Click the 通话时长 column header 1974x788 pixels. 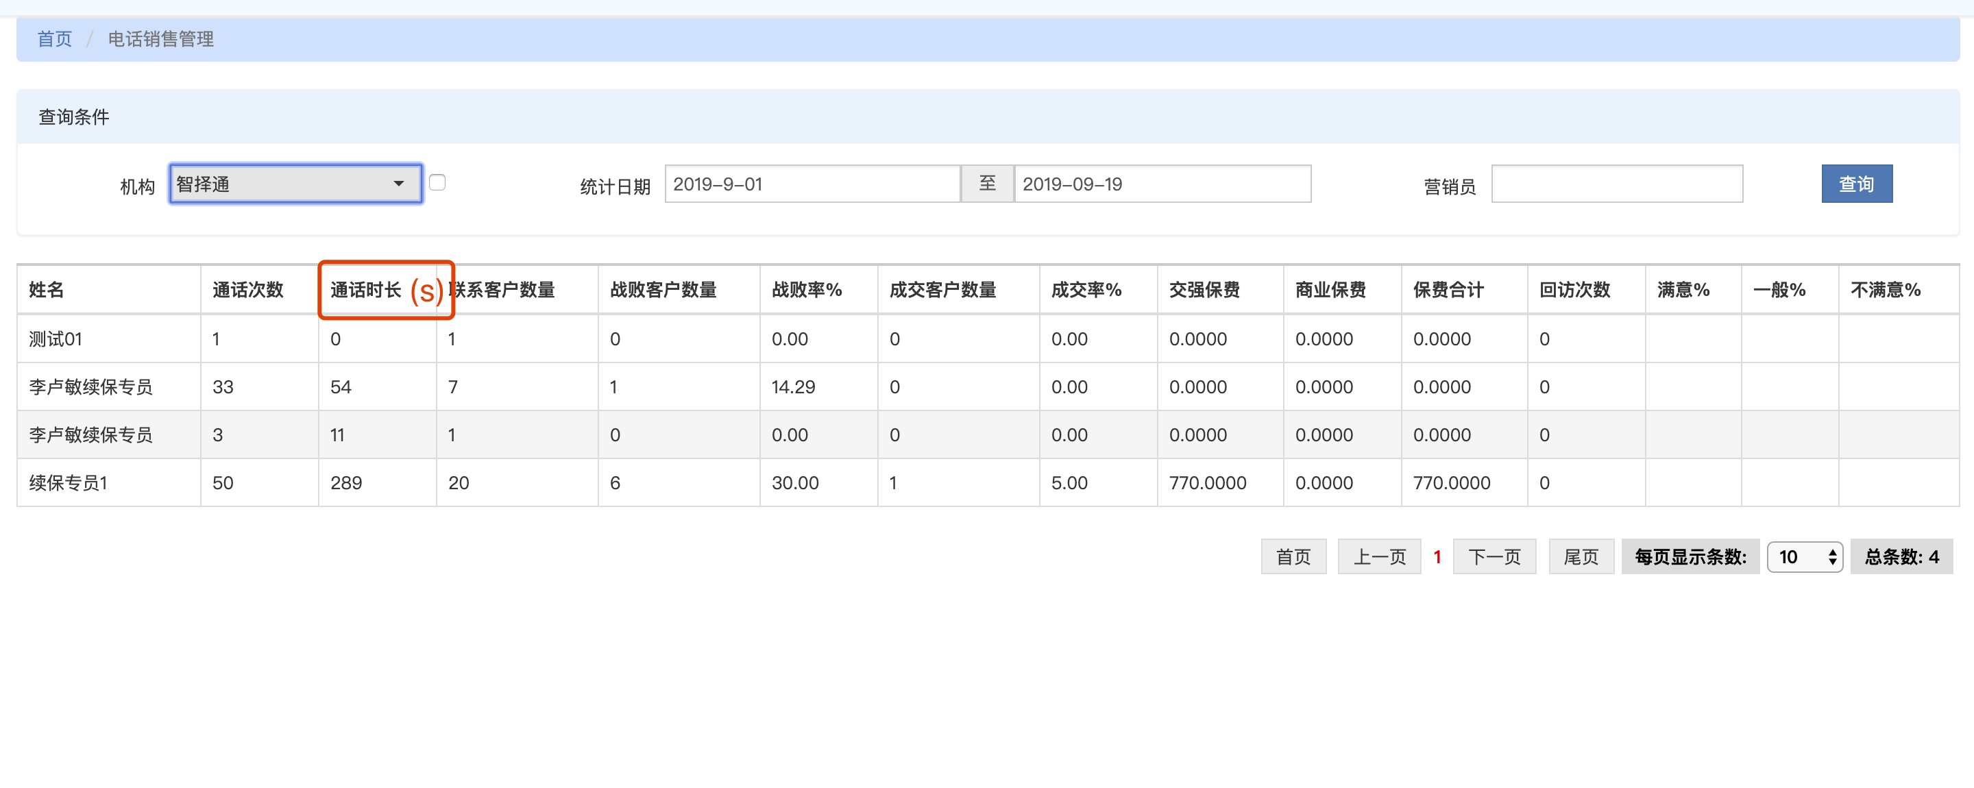(x=366, y=289)
